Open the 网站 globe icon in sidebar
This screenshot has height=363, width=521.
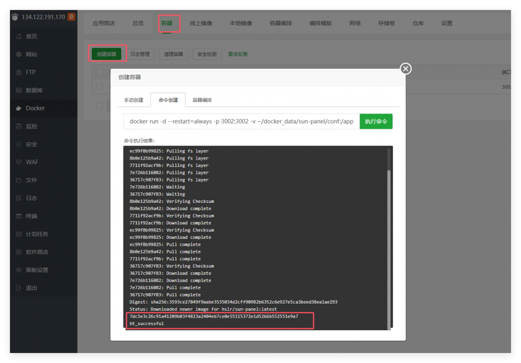tap(19, 54)
